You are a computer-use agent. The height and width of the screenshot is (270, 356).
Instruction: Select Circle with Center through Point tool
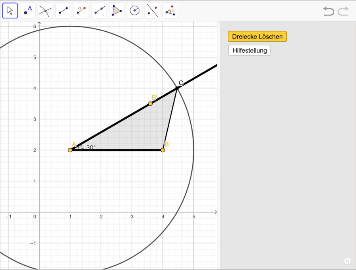pos(134,11)
